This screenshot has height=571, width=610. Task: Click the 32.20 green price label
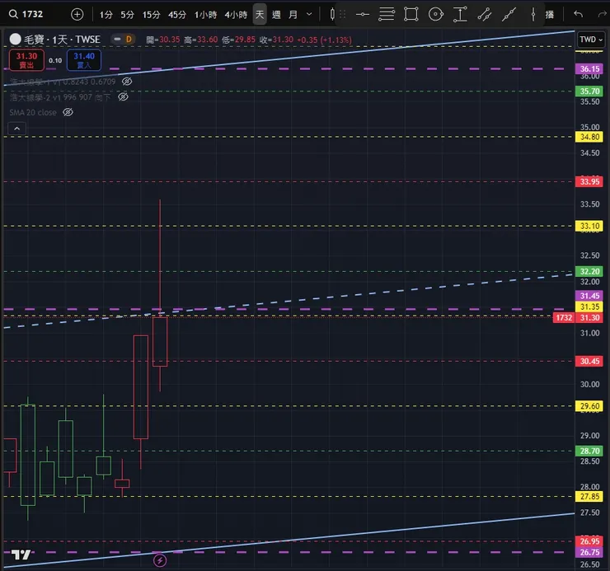(x=589, y=271)
